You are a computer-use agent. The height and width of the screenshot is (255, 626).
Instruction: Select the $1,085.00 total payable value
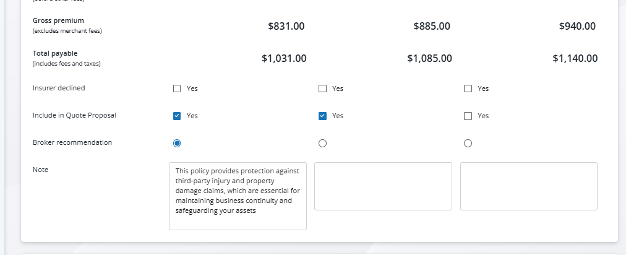[429, 58]
